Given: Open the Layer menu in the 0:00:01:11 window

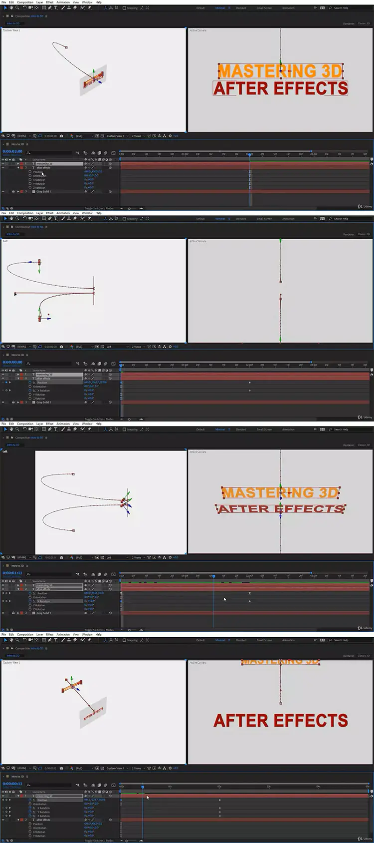Looking at the screenshot, I should (39, 423).
